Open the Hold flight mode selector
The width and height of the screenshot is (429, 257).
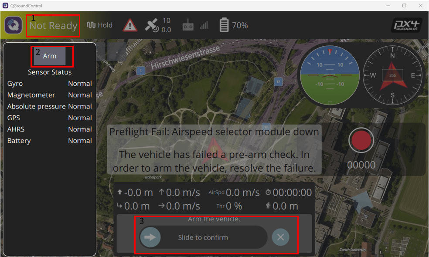click(x=99, y=25)
